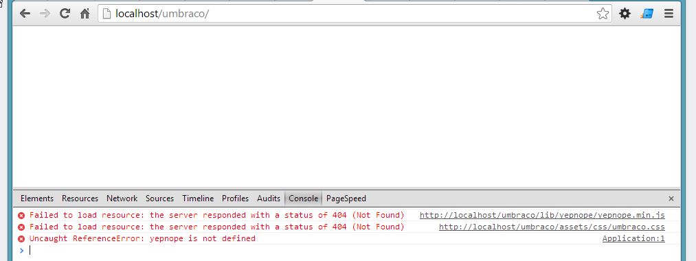Open the yepnope.min.js resource link
This screenshot has width=696, height=261.
point(542,215)
